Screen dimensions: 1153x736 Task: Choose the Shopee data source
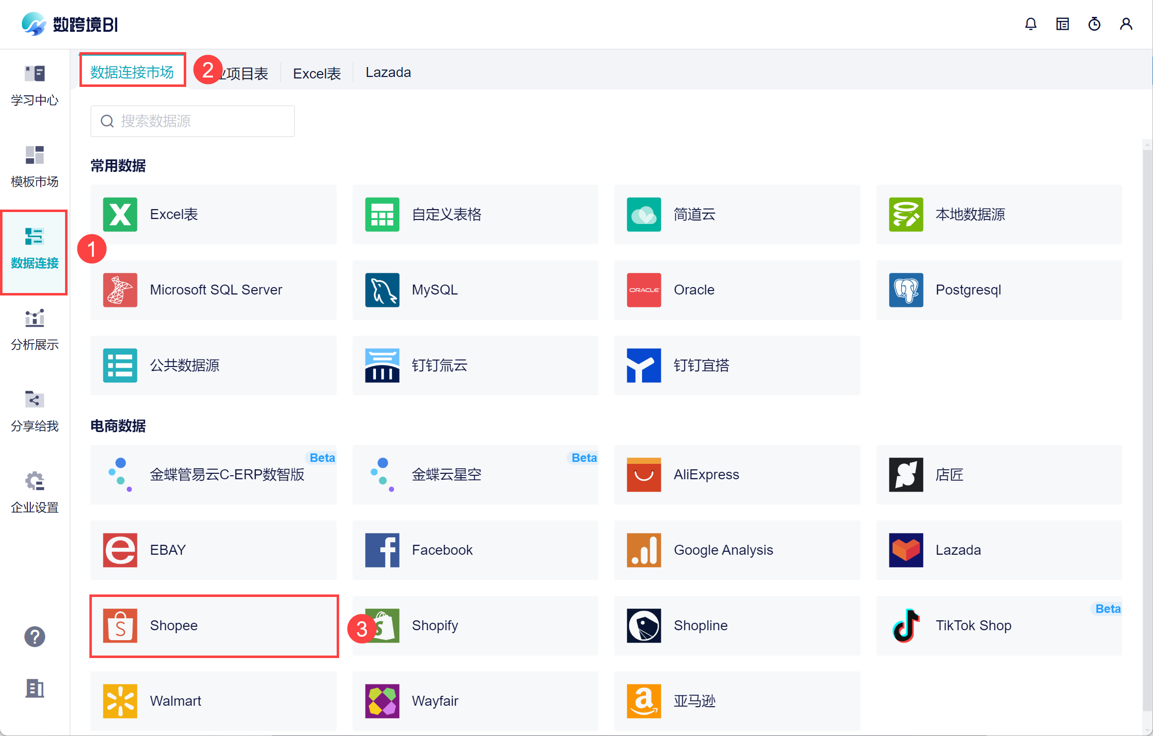(x=214, y=625)
